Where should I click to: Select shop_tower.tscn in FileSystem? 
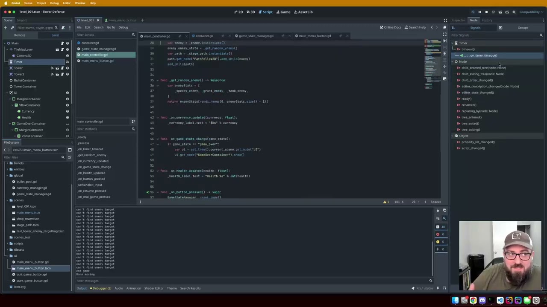point(28,219)
